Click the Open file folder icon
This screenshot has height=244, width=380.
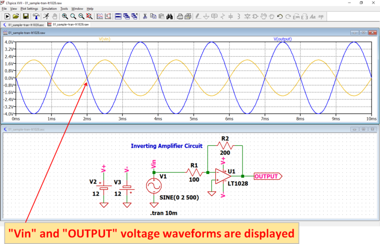(15, 16)
